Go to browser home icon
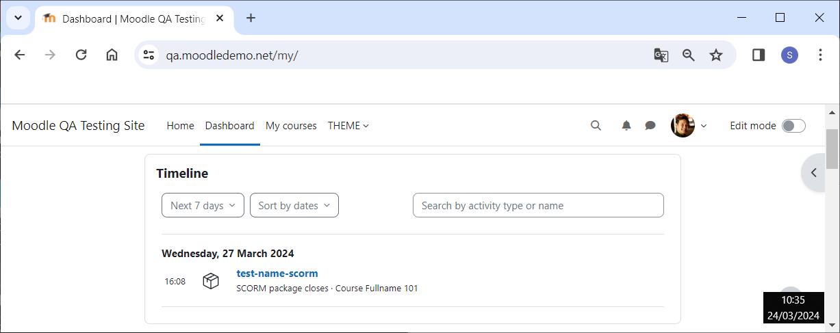Viewport: 840px width, 333px height. [112, 55]
